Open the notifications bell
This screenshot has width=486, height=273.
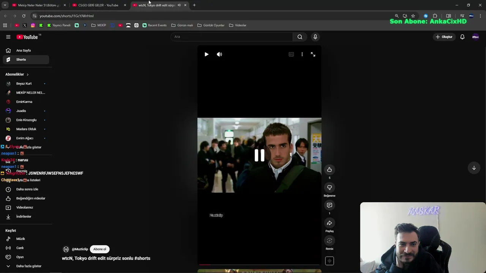pyautogui.click(x=462, y=37)
